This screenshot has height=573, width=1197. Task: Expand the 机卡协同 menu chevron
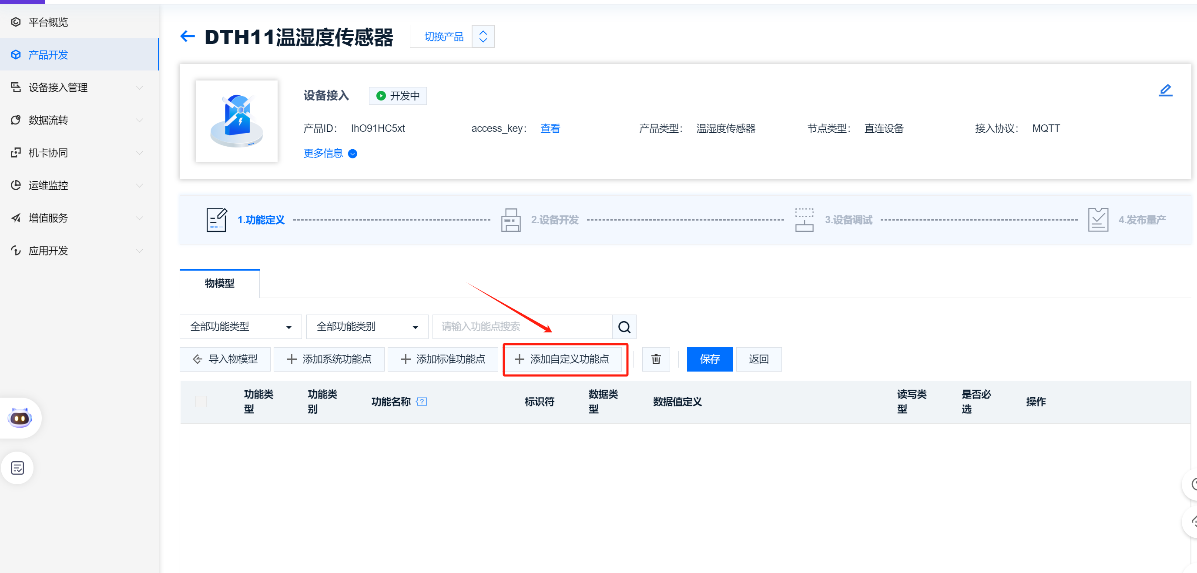coord(139,152)
